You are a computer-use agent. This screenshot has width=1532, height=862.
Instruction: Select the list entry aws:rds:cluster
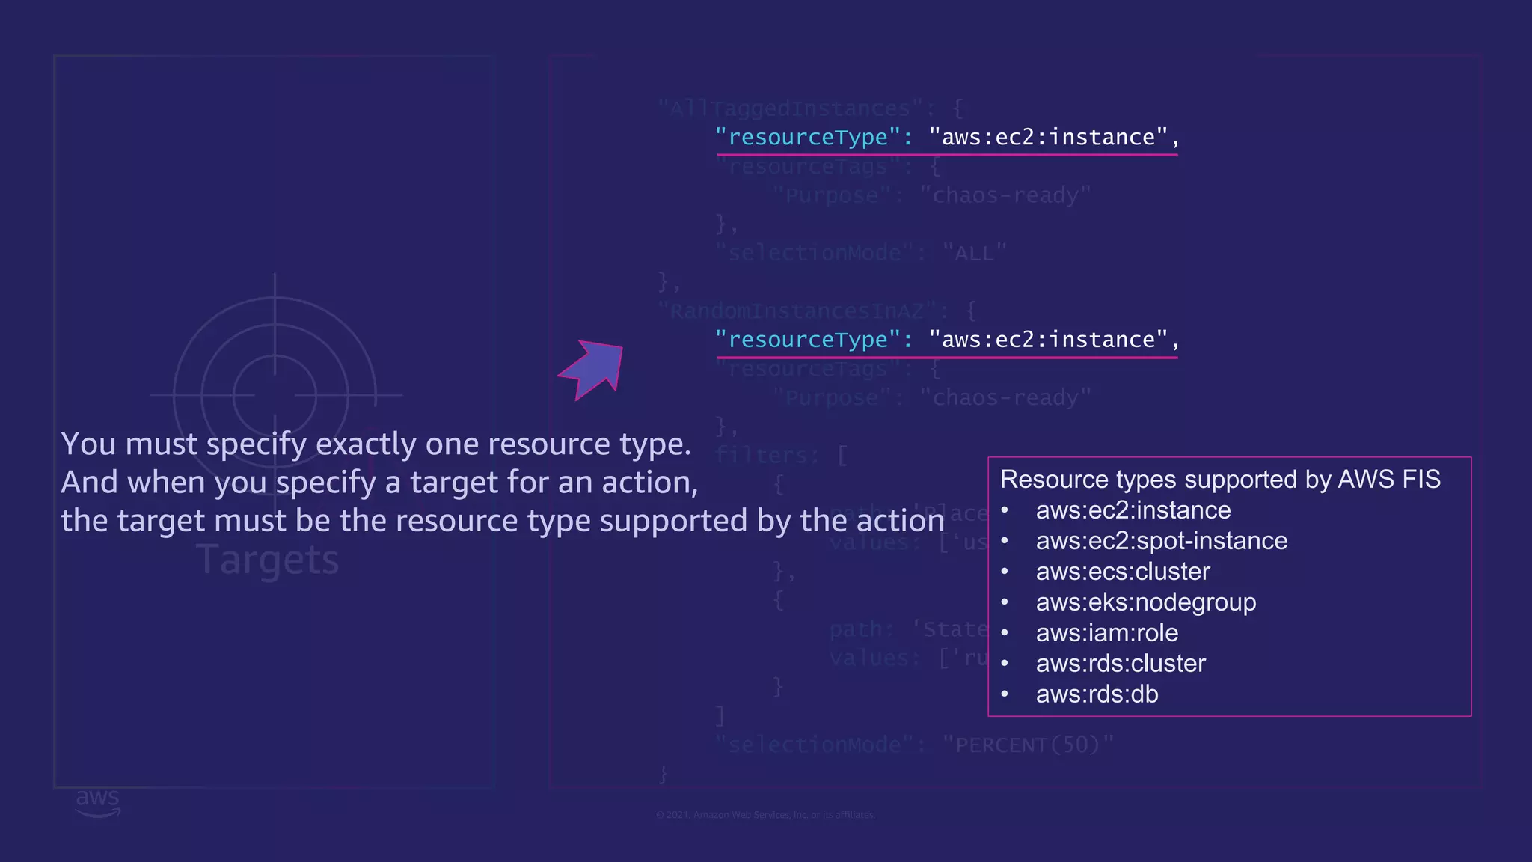coord(1120,664)
